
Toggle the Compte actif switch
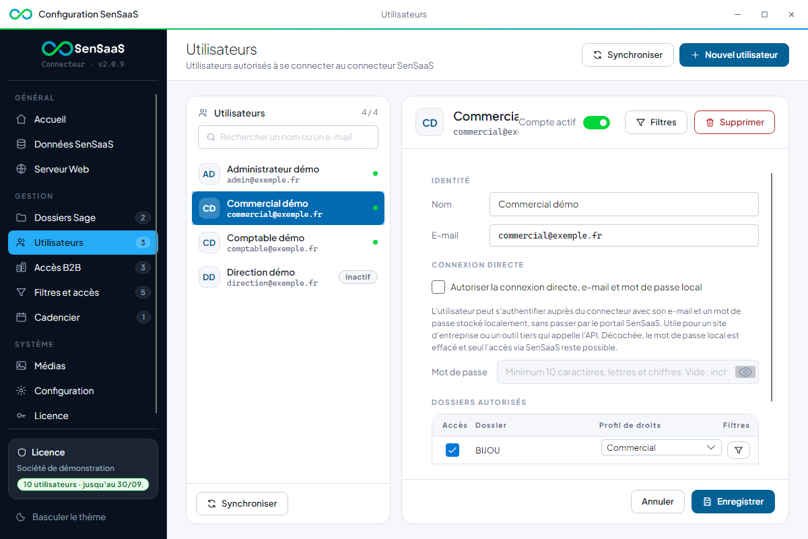click(x=597, y=123)
